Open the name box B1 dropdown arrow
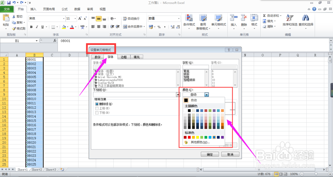 [x=37, y=41]
